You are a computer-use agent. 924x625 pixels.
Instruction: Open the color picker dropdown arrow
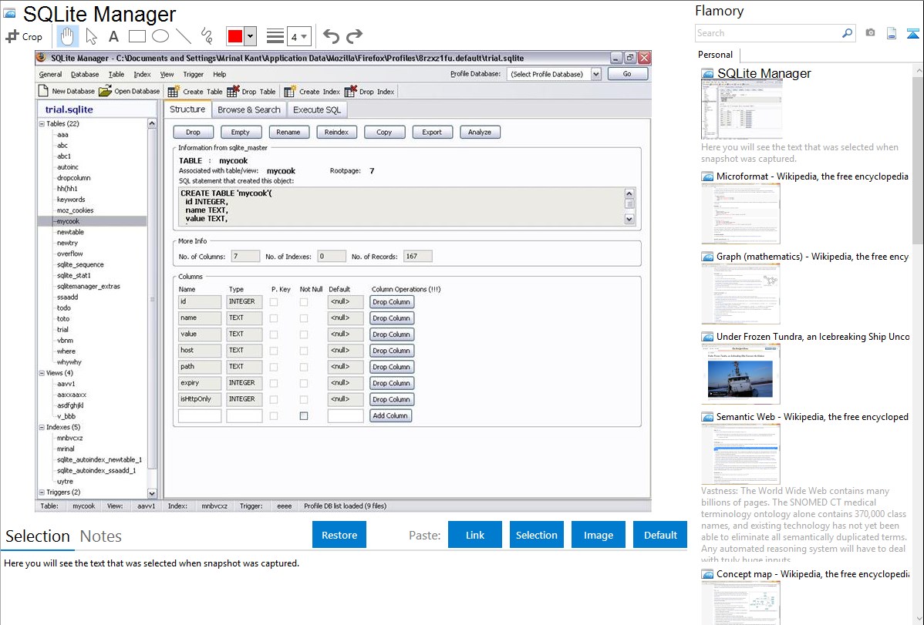tap(251, 36)
